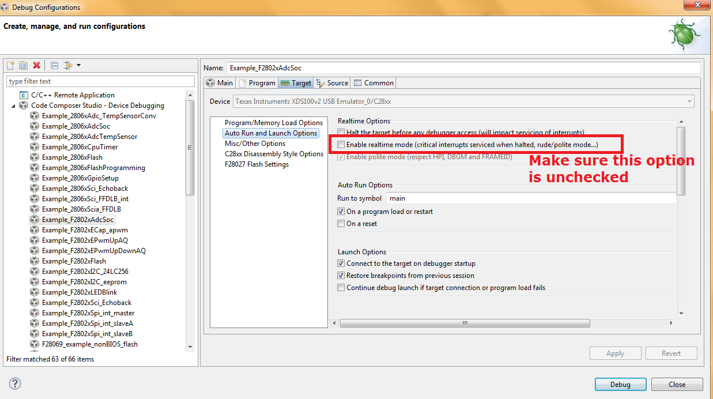The height and width of the screenshot is (399, 713).
Task: Delete selected launch configuration with red X
Action: click(36, 65)
